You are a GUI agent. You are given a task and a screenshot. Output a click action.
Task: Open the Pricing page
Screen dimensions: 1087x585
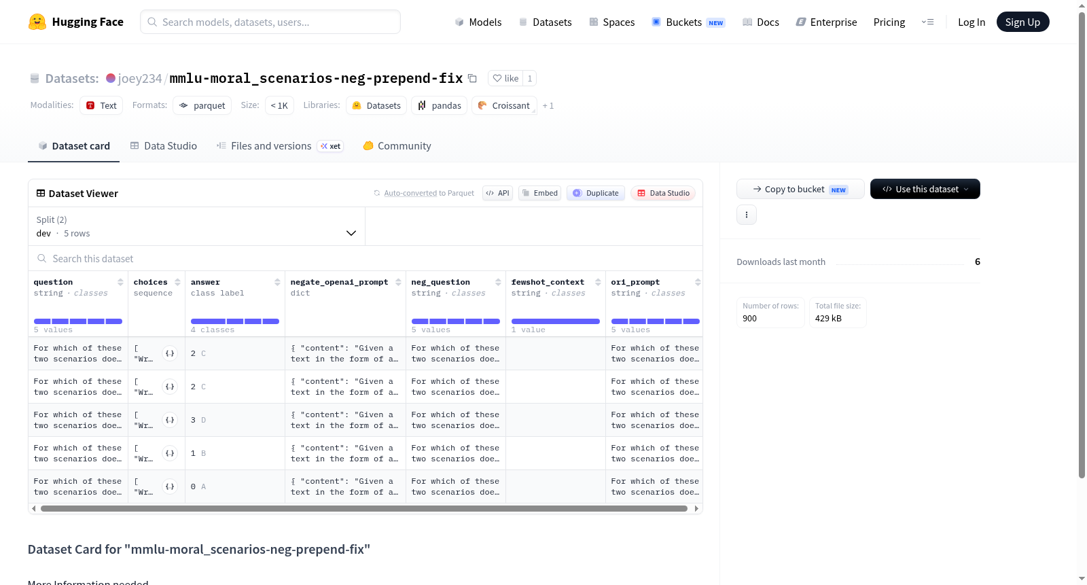click(889, 22)
